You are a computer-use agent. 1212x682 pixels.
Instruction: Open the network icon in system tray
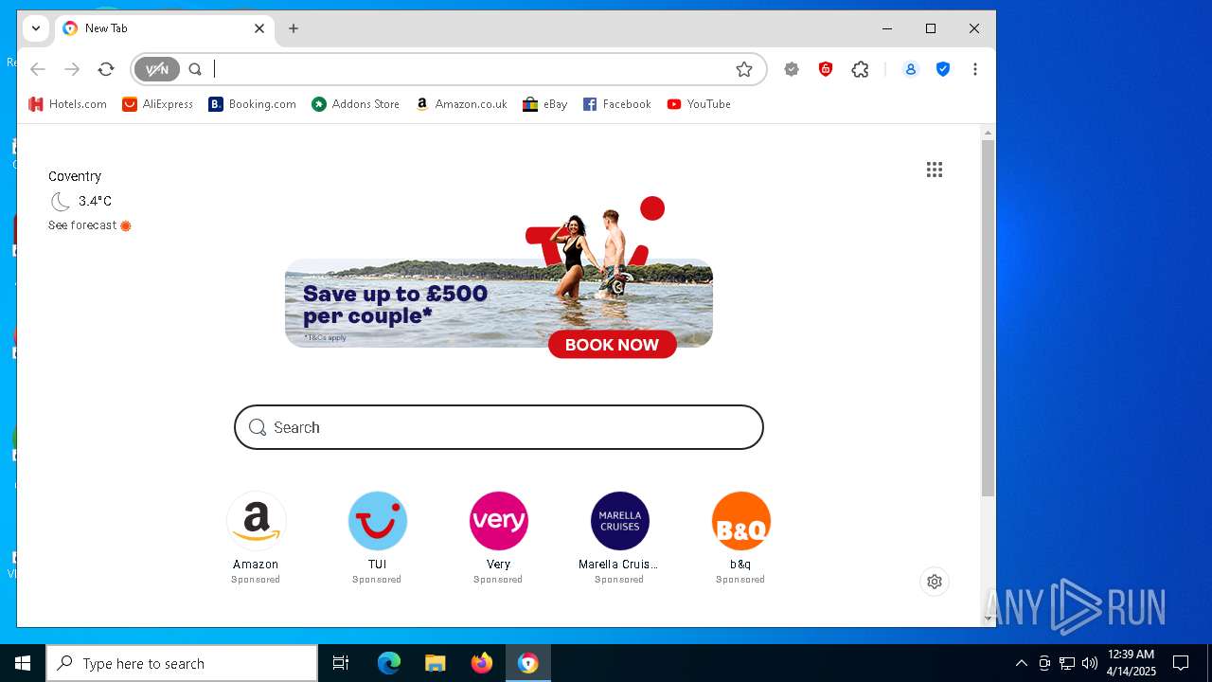[x=1067, y=663]
